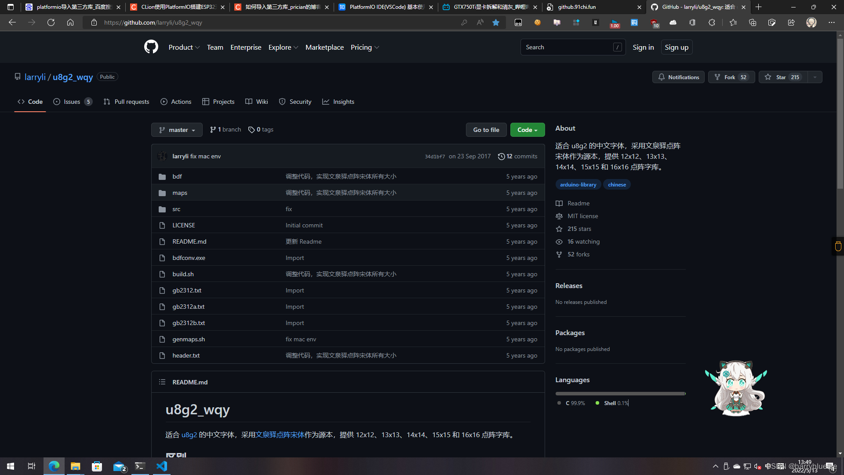Switch to the Projects tab
Screen dimensions: 844x475
tap(218, 102)
